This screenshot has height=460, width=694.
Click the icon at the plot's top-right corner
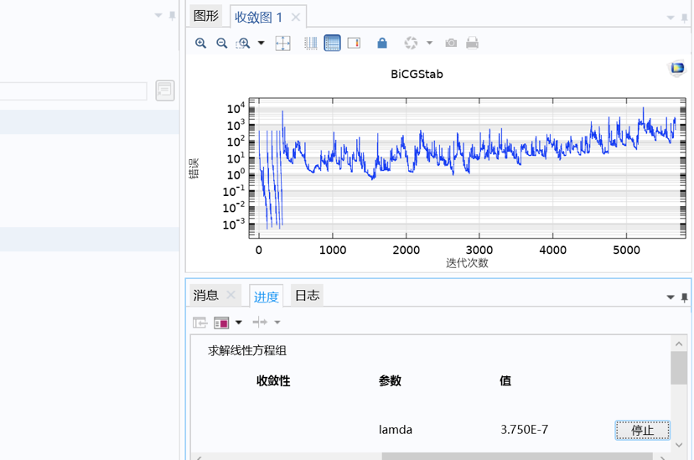676,68
